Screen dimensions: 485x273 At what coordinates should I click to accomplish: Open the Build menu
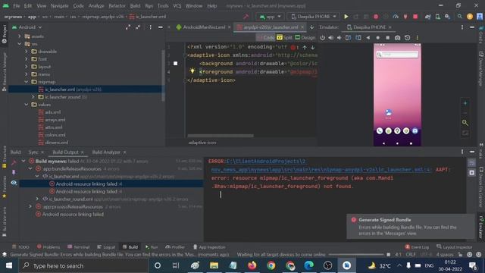click(135, 6)
